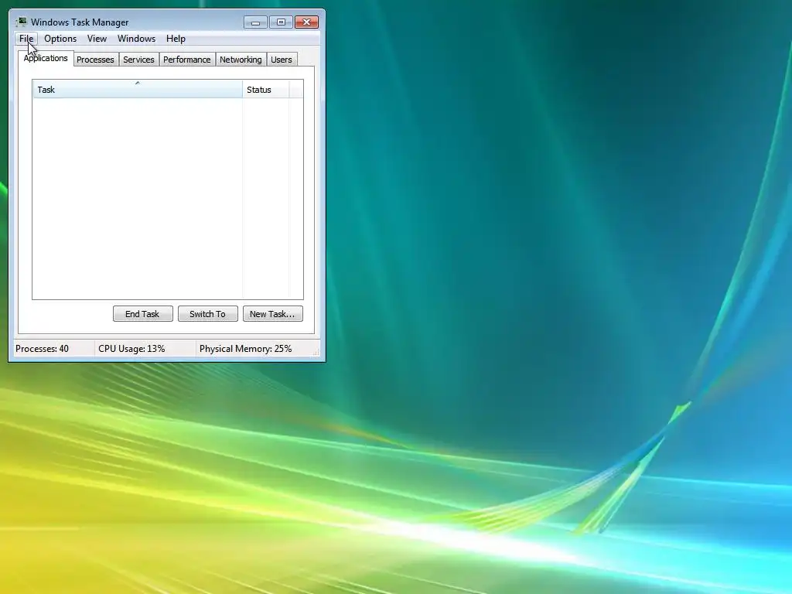Switch to the Services tab

(138, 60)
